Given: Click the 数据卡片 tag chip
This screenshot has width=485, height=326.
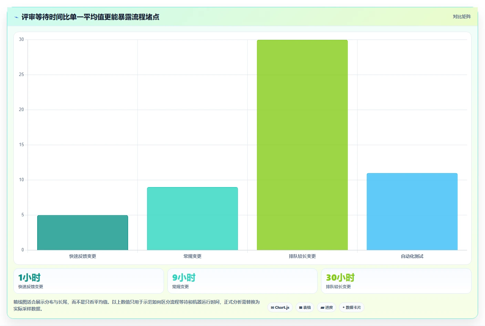Looking at the screenshot, I should pos(352,307).
